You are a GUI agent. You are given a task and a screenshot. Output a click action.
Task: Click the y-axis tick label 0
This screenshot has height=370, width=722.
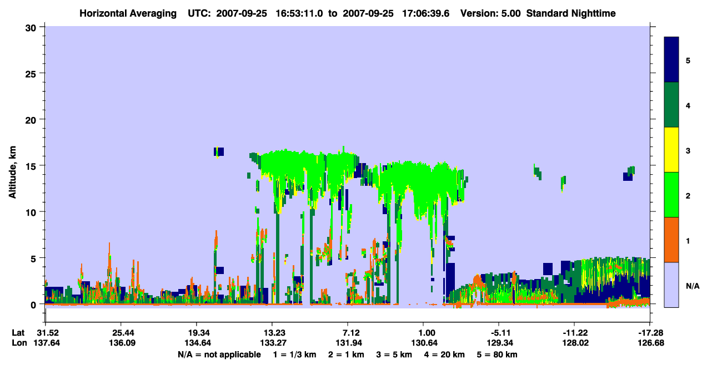click(34, 305)
